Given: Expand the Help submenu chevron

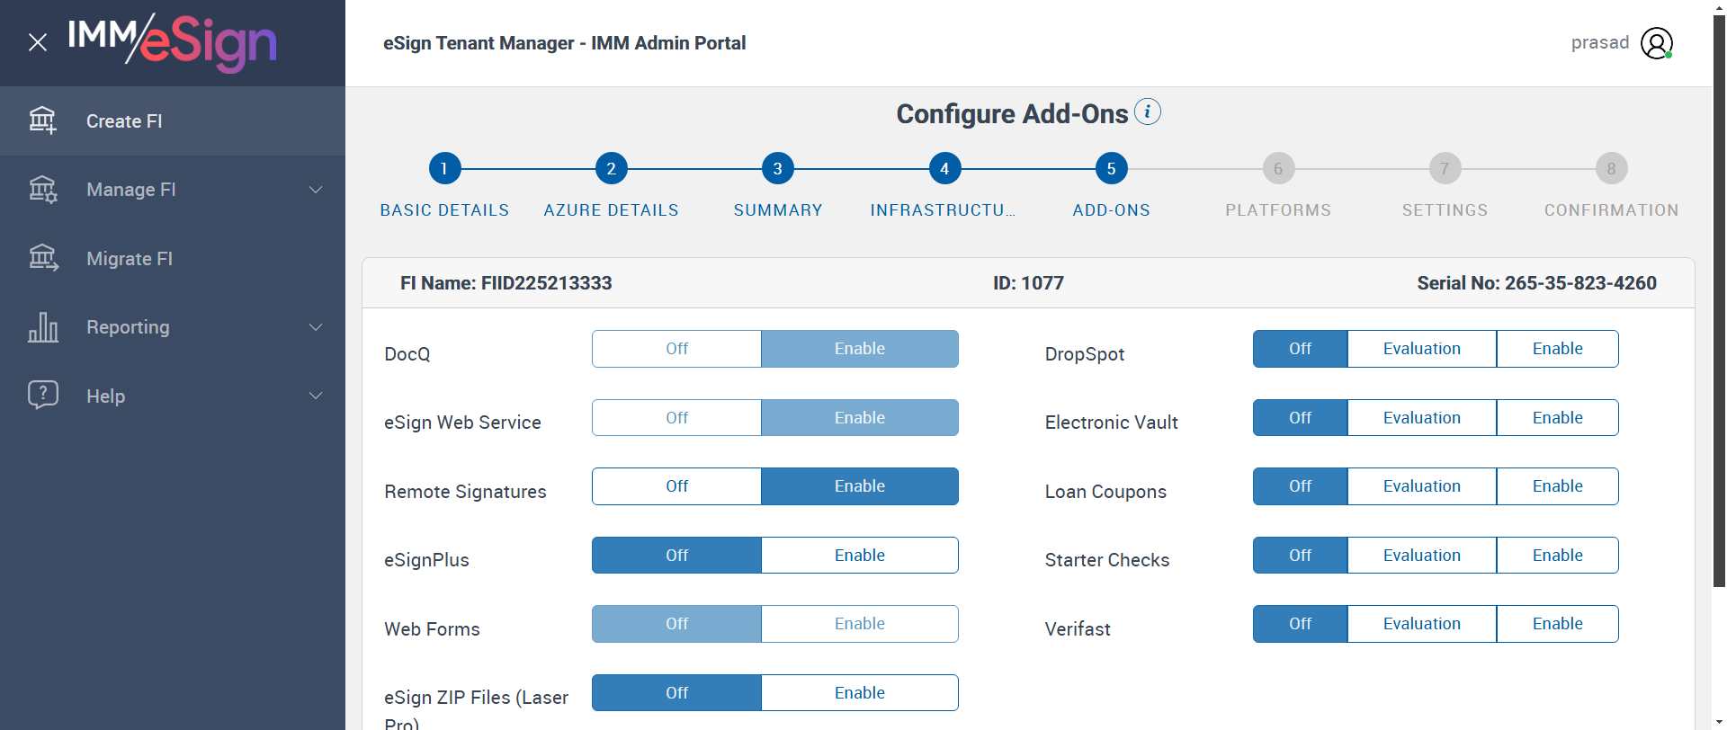Looking at the screenshot, I should click(x=316, y=396).
